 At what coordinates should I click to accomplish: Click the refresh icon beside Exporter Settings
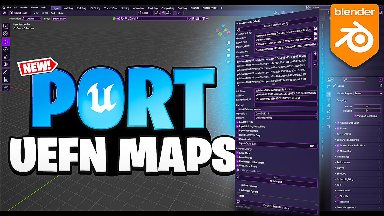(x=238, y=30)
